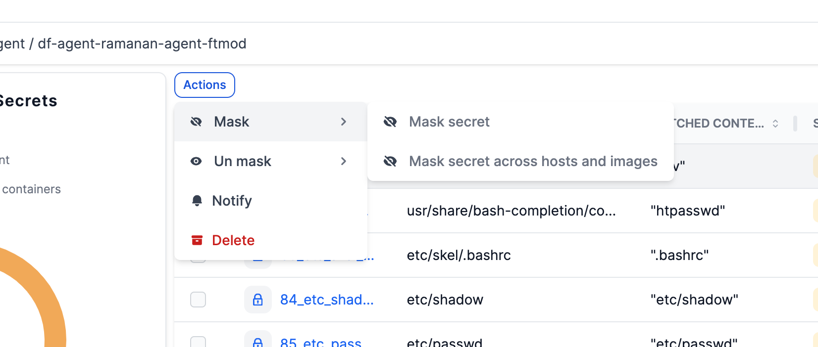The image size is (818, 347).
Task: Click the crossed-eye icon on the hosts-and-images option
Action: tap(390, 161)
